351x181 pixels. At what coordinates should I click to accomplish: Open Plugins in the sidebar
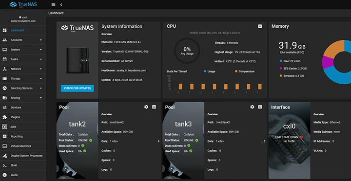pyautogui.click(x=23, y=117)
